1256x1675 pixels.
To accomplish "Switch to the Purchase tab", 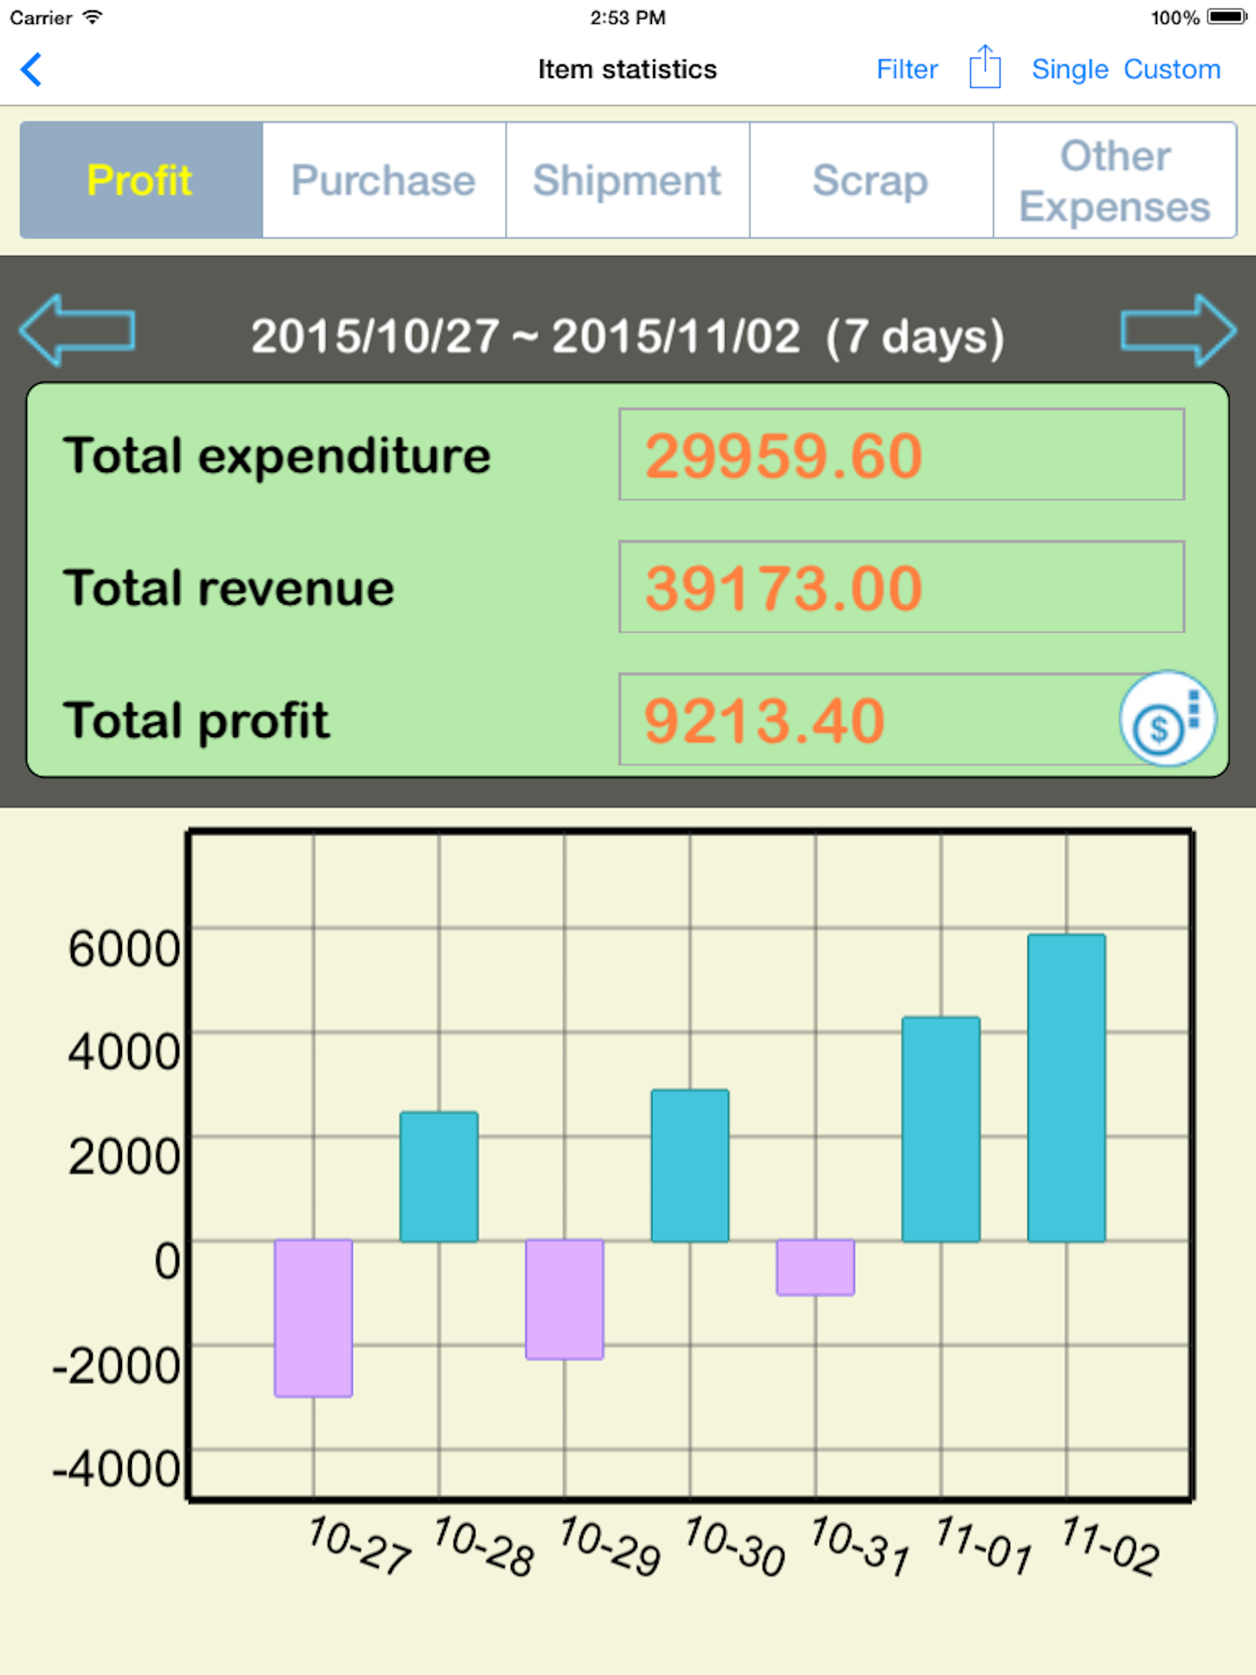I will coord(384,180).
